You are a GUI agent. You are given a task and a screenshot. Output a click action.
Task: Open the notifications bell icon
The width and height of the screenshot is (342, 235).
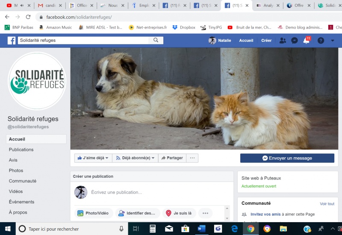pyautogui.click(x=306, y=41)
